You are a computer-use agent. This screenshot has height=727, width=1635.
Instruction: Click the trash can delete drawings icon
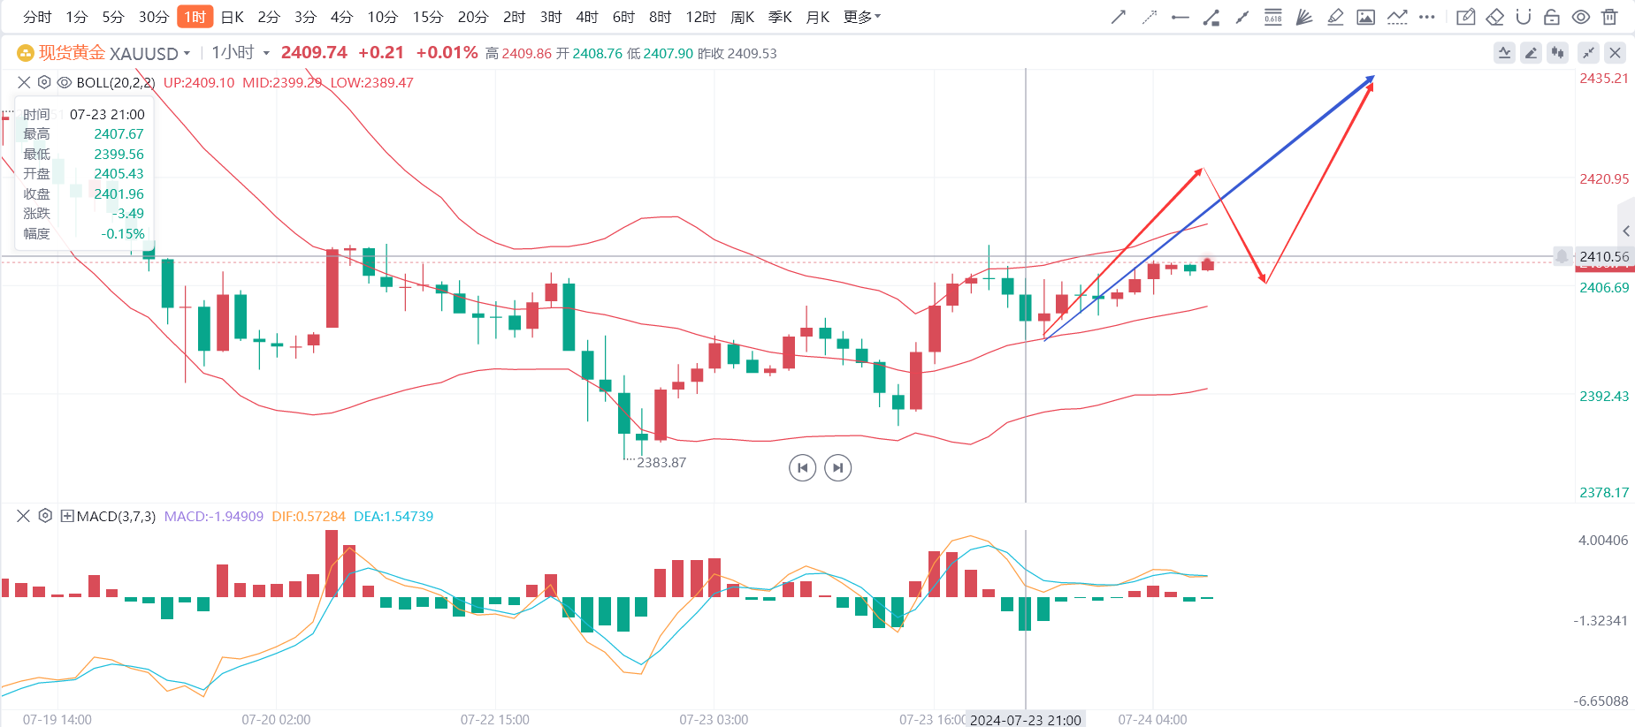1610,17
